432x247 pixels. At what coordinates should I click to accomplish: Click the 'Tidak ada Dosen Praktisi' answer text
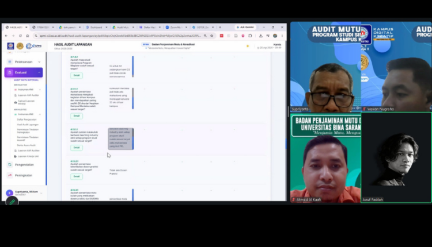tap(118, 172)
